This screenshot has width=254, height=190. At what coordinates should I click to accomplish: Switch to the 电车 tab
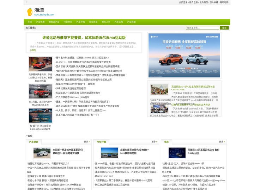[x=167, y=142]
